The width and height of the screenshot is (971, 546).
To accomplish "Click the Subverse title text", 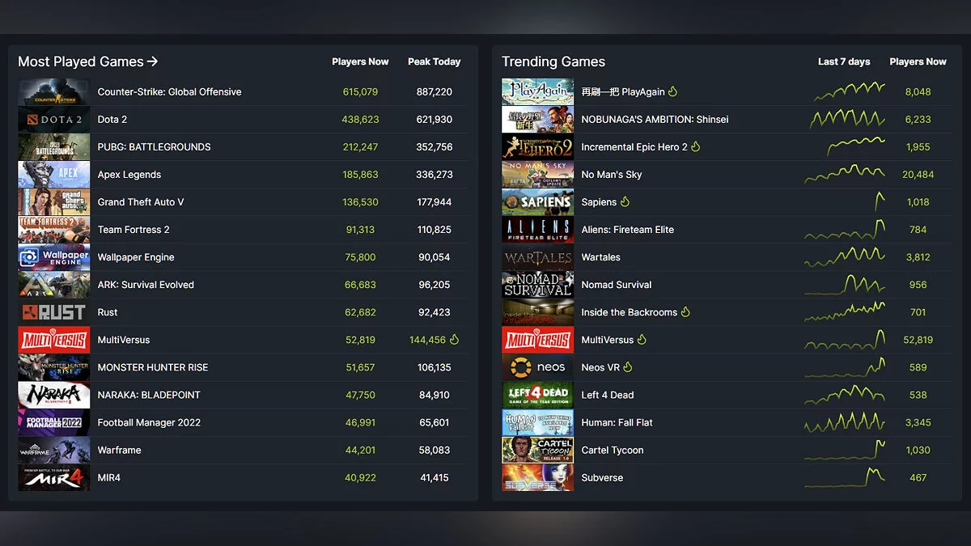I will pyautogui.click(x=602, y=477).
